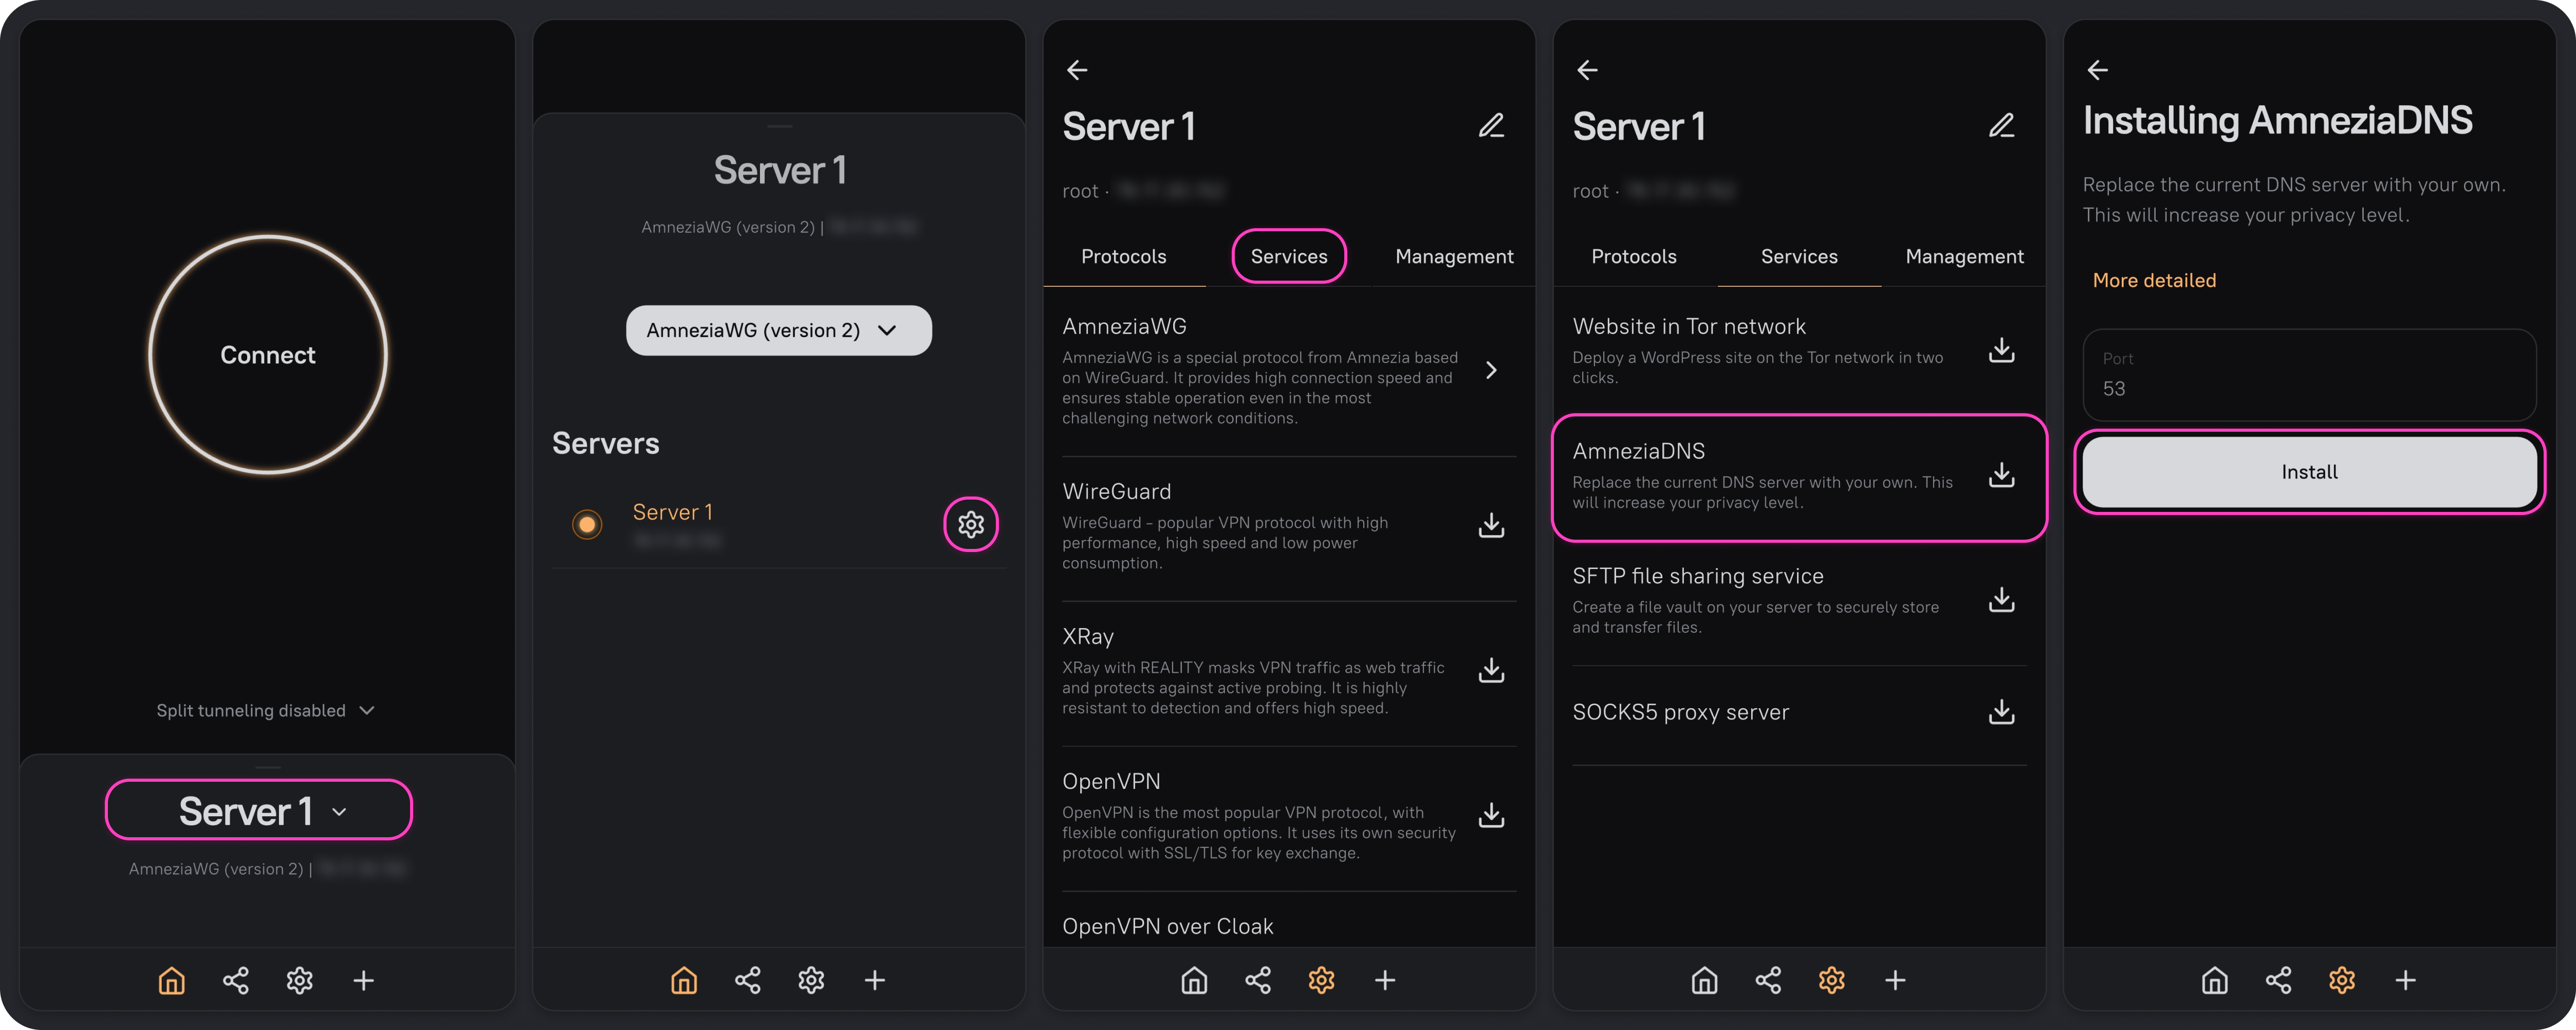Tap share icon in second screen navbar

click(x=748, y=980)
